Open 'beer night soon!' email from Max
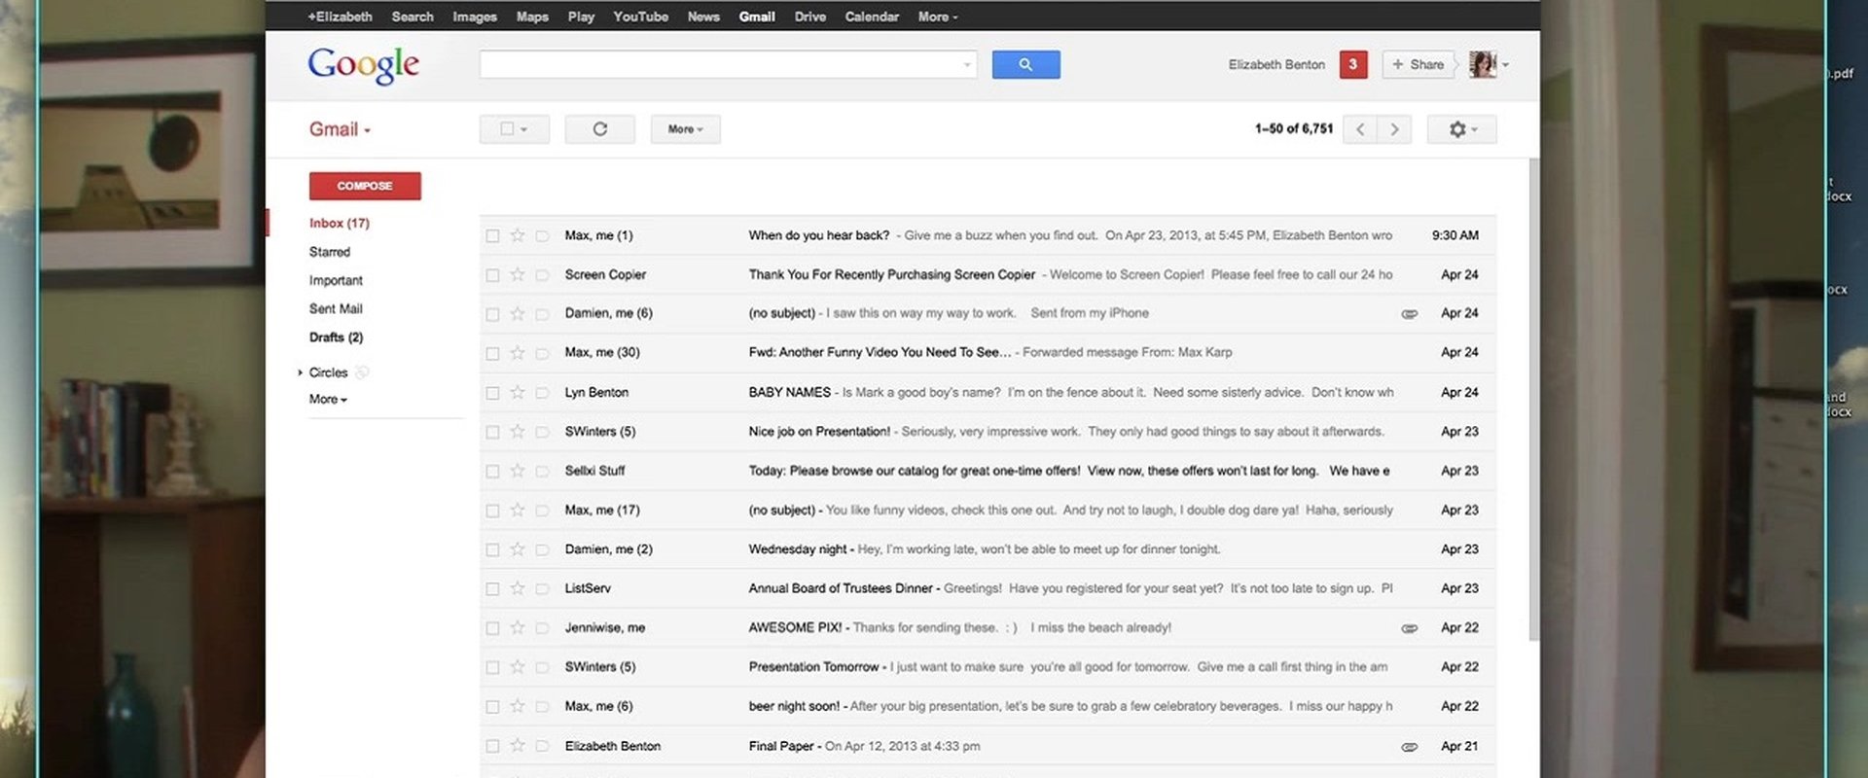The height and width of the screenshot is (778, 1868). (988, 706)
